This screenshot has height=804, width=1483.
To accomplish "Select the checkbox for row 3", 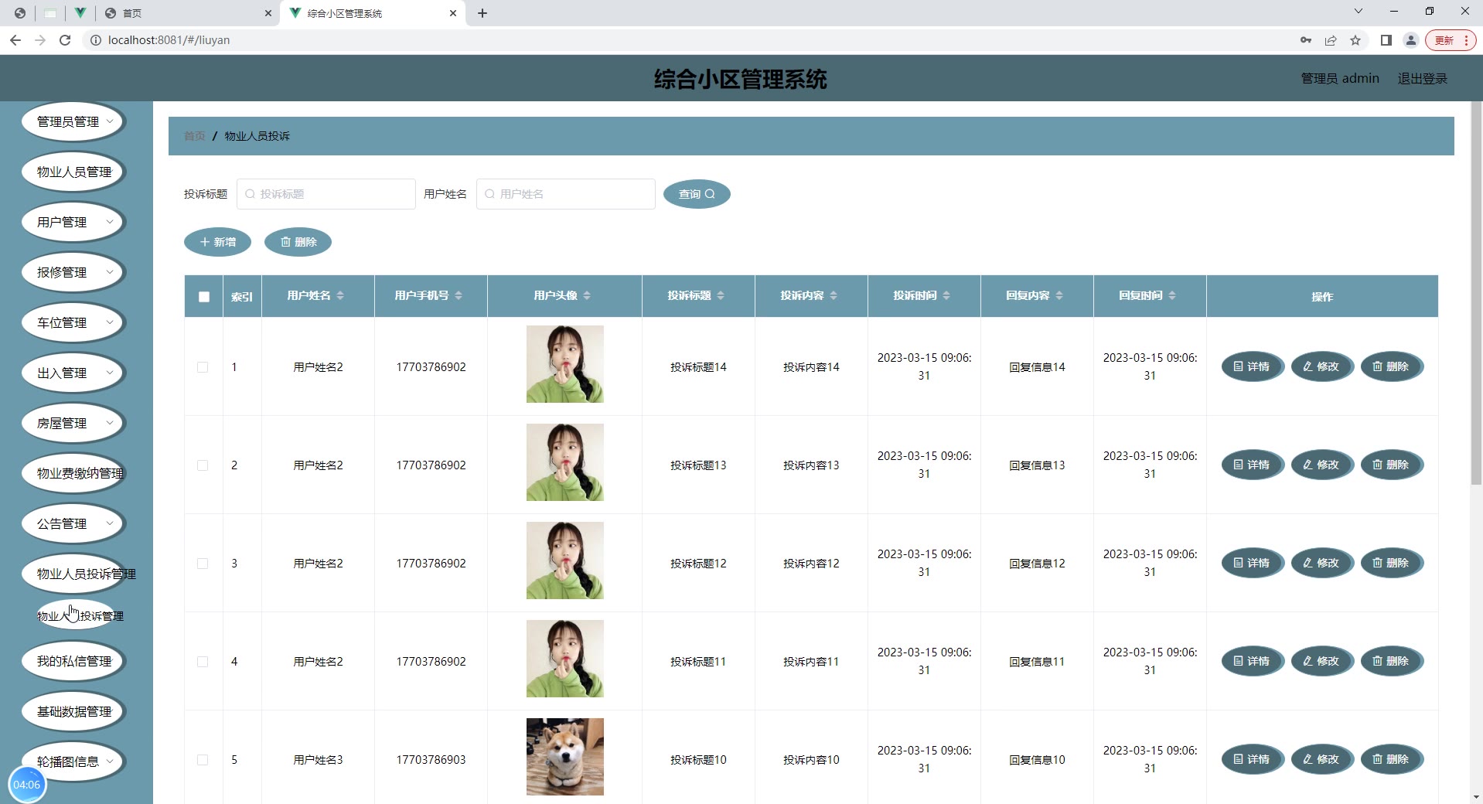I will pyautogui.click(x=203, y=564).
